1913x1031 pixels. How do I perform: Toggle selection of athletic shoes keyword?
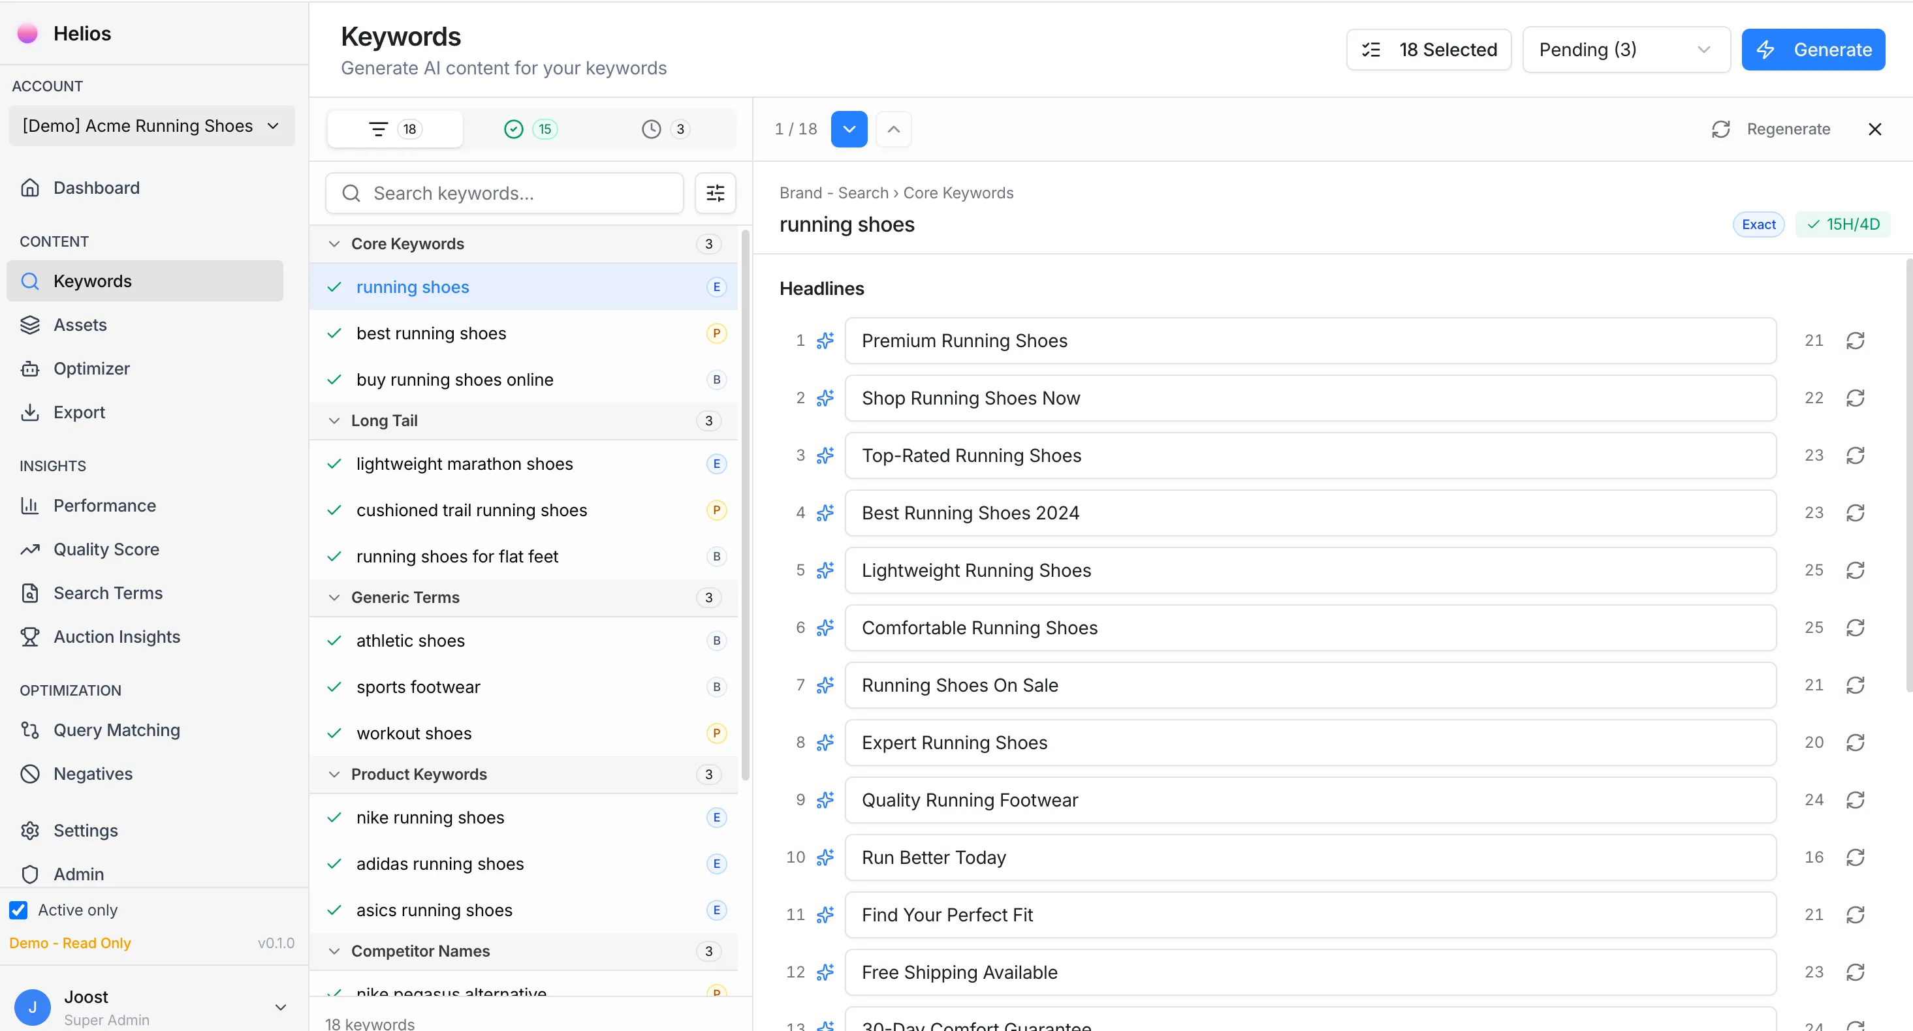(x=335, y=641)
